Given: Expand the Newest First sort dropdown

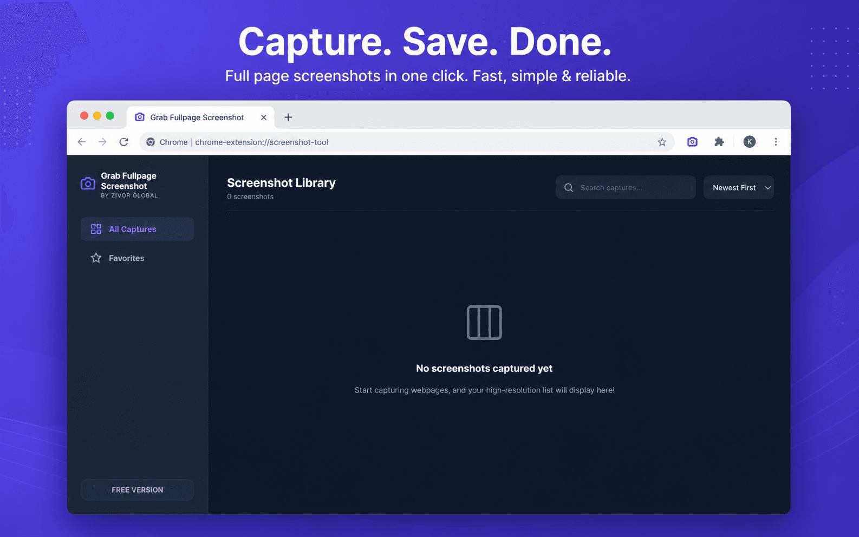Looking at the screenshot, I should tap(739, 187).
